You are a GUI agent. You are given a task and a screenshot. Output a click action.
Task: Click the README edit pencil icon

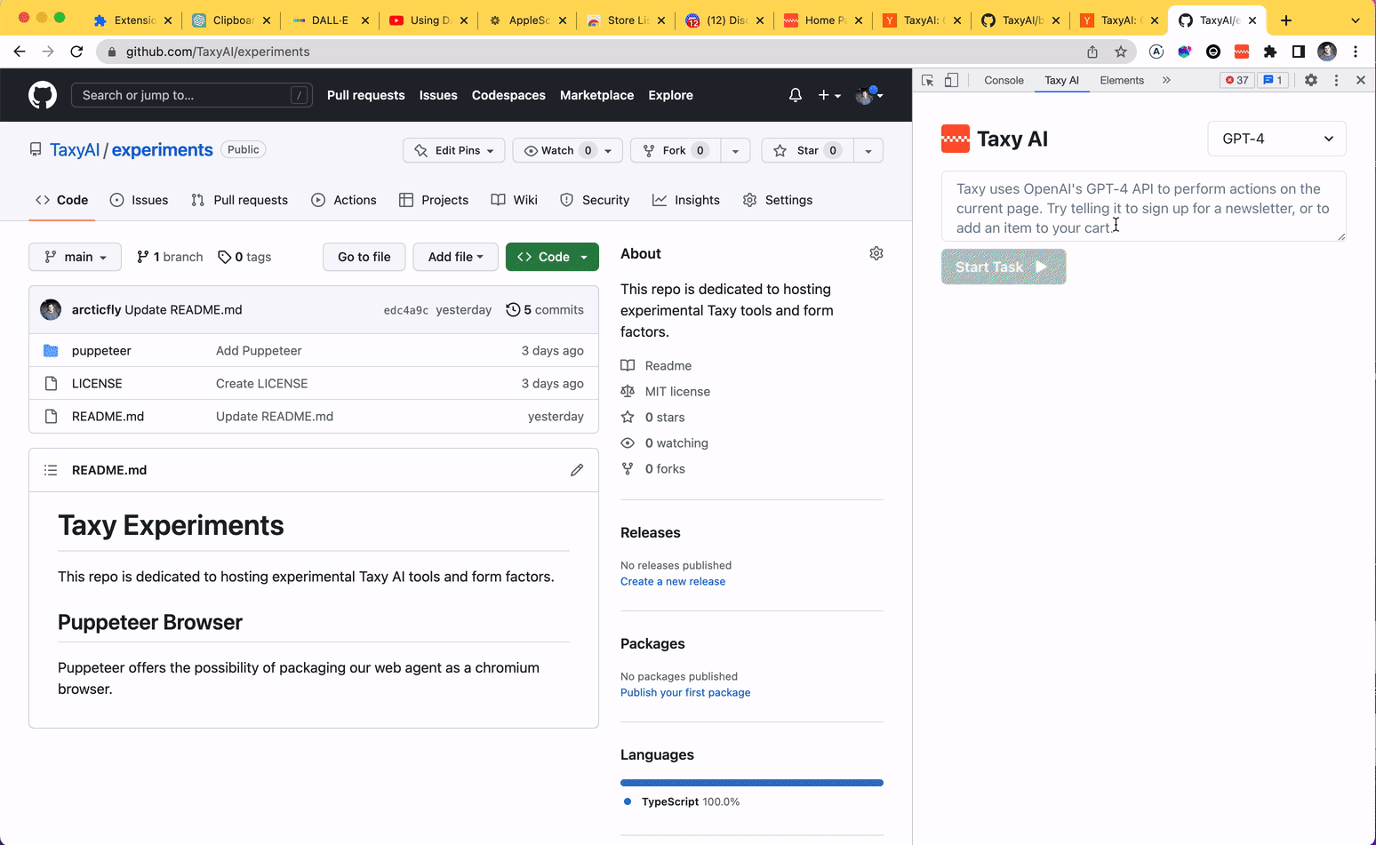(x=577, y=470)
